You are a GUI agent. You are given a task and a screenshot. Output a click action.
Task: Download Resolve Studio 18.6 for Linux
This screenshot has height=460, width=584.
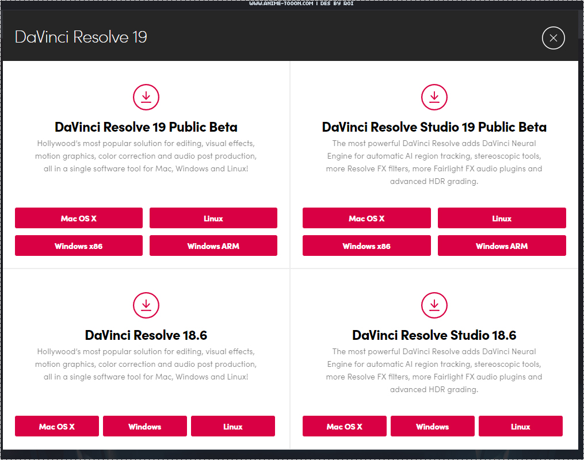[x=521, y=426]
